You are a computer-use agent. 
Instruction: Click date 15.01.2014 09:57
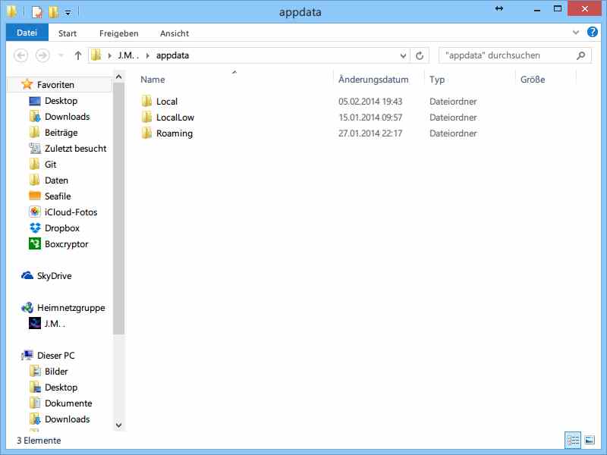[x=370, y=118]
